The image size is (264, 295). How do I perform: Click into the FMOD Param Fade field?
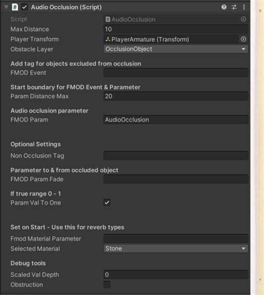tap(176, 179)
